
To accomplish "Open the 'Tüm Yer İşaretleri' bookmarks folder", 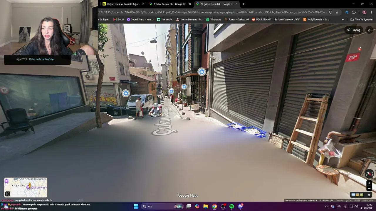I will pyautogui.click(x=362, y=20).
